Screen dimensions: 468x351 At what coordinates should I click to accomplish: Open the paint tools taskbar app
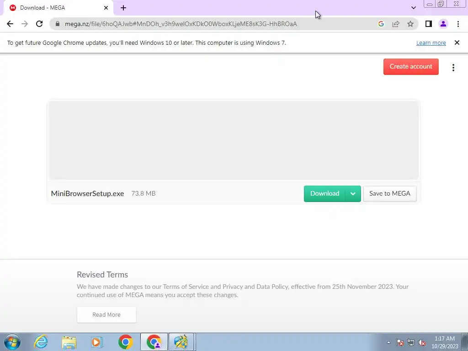(x=182, y=342)
